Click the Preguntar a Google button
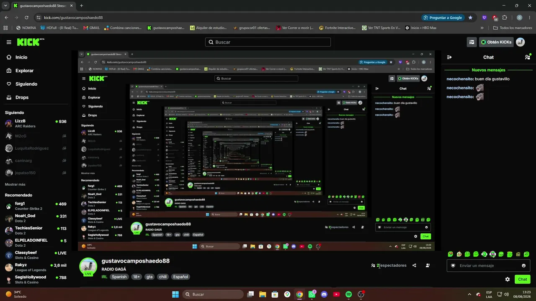The image size is (536, 301). (443, 18)
